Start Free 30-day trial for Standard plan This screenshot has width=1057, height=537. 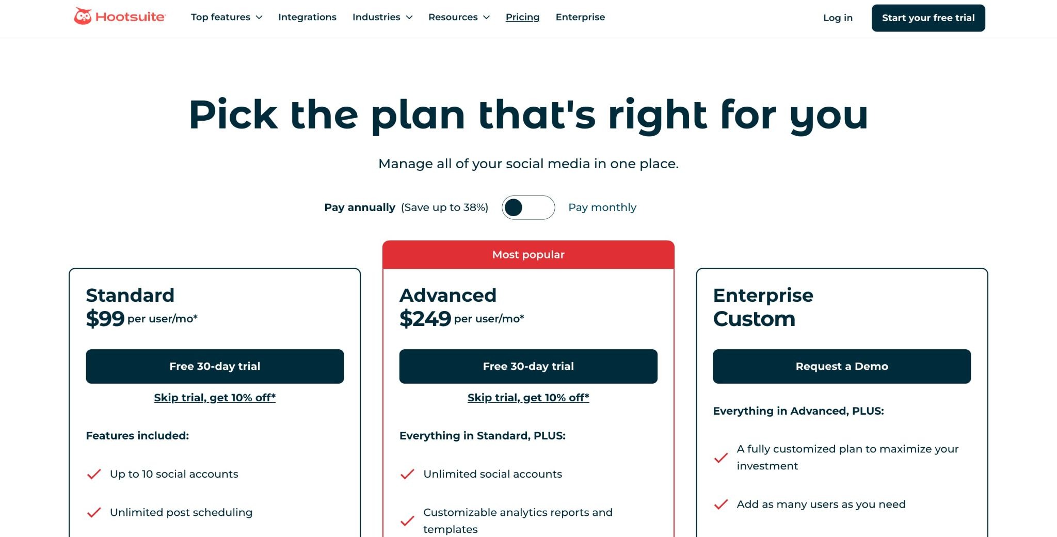point(215,366)
